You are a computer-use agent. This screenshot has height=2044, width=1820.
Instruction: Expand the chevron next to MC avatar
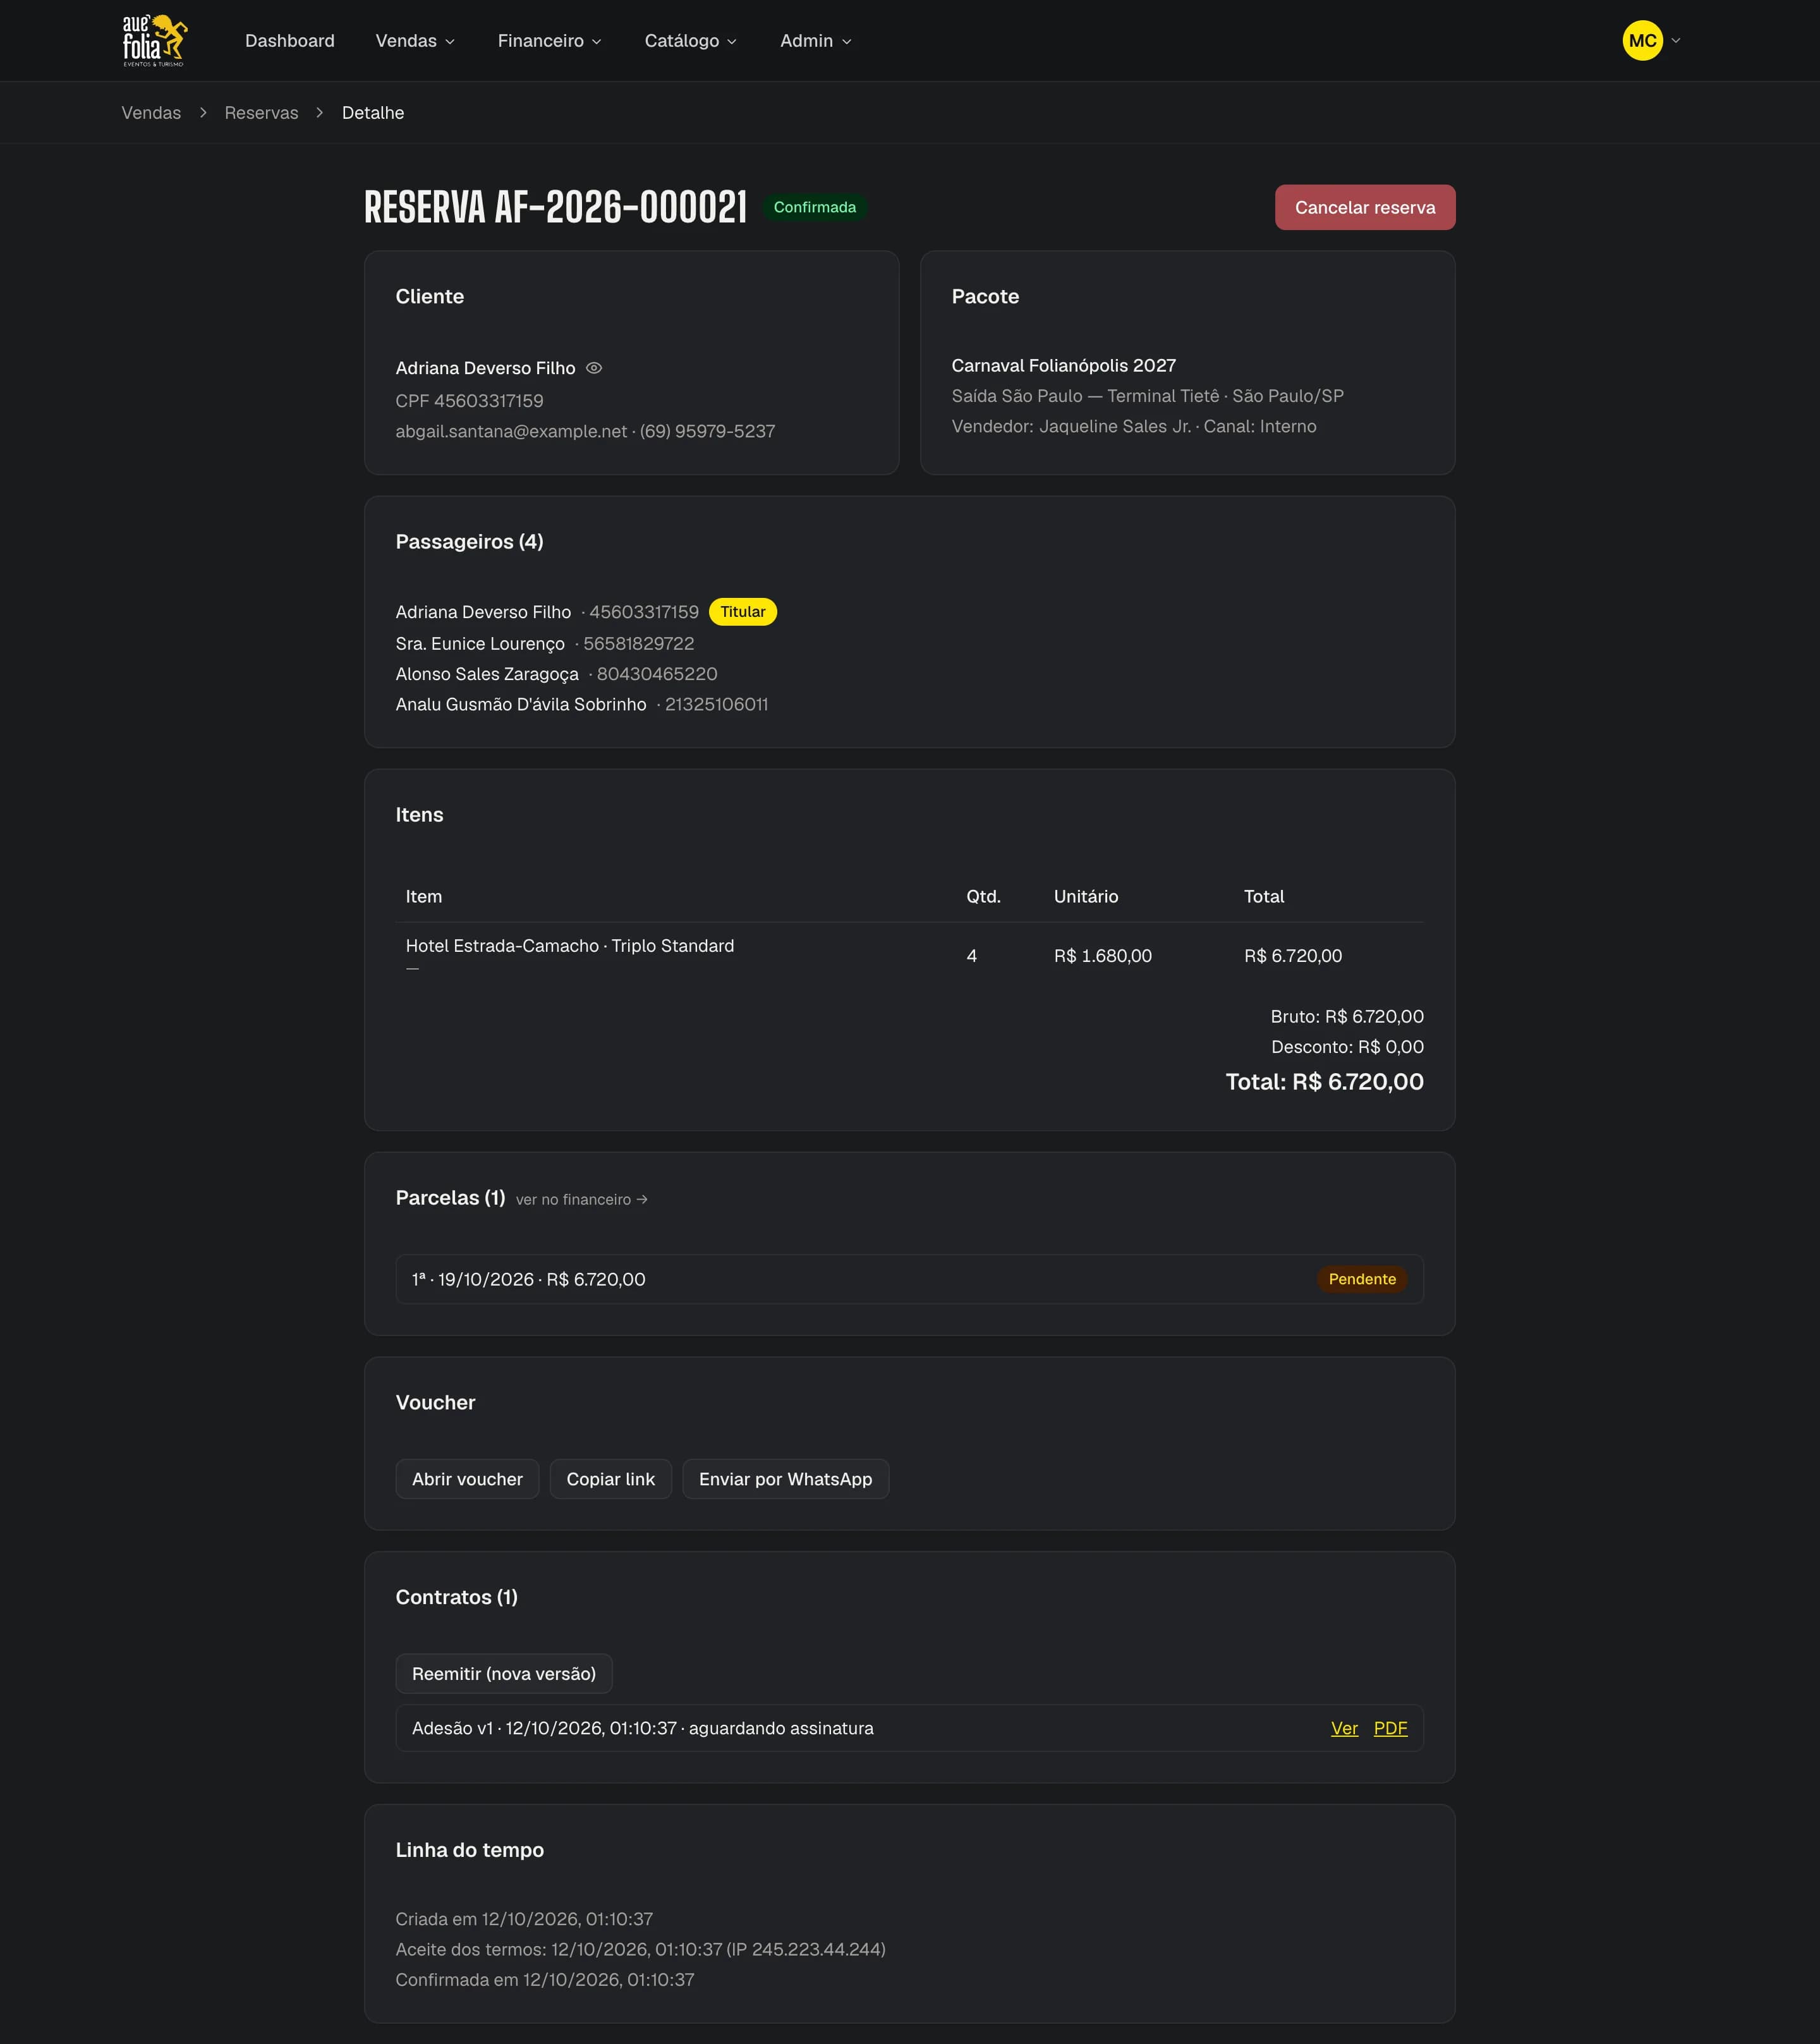1676,41
